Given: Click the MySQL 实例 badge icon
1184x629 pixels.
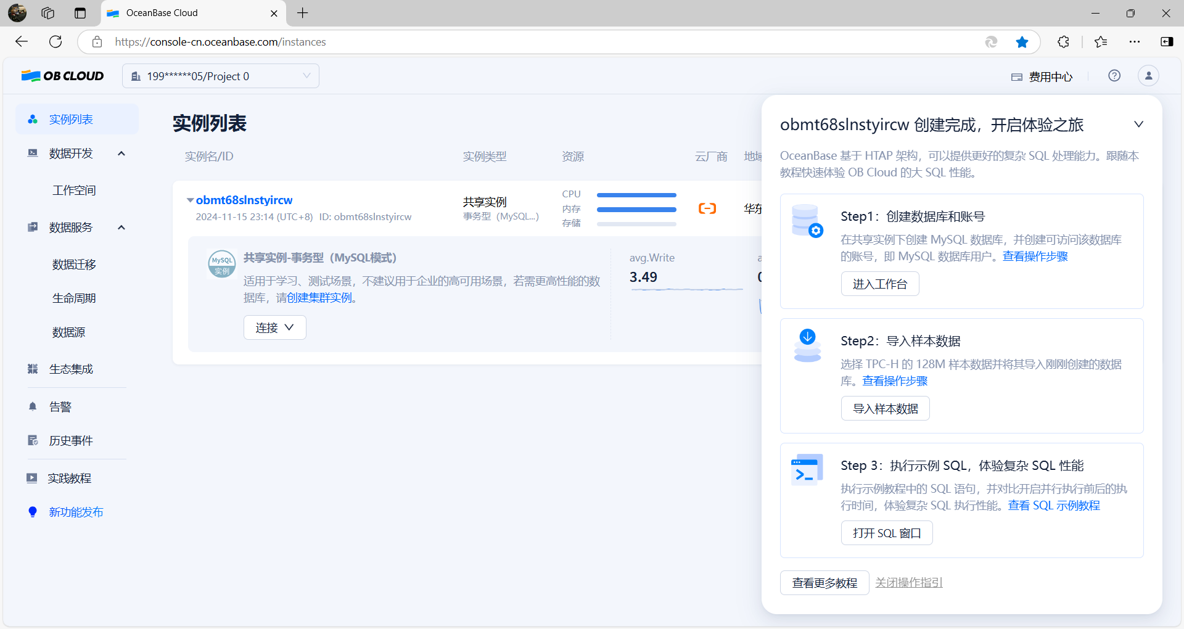Looking at the screenshot, I should [x=222, y=264].
